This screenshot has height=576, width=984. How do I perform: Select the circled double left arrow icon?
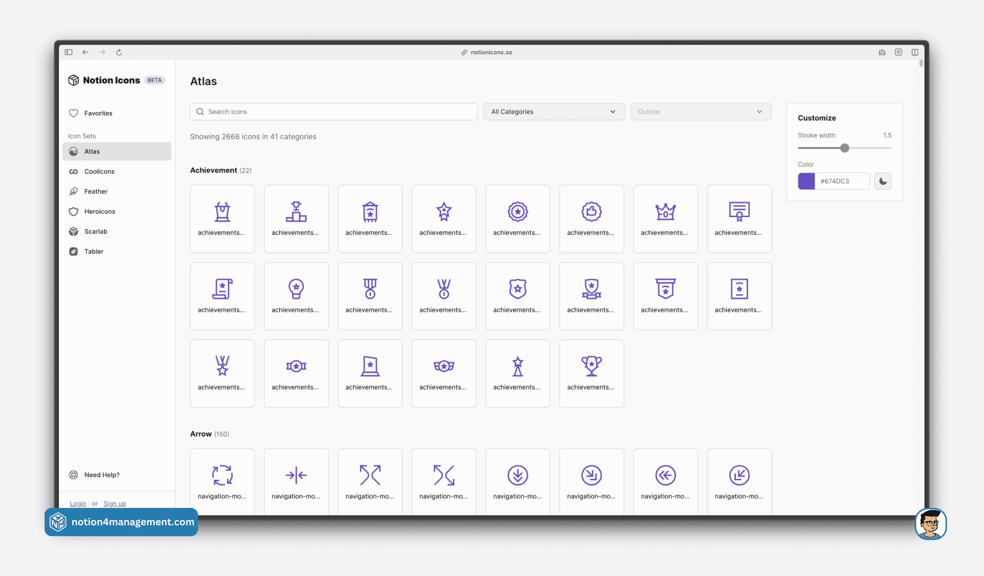pyautogui.click(x=665, y=482)
